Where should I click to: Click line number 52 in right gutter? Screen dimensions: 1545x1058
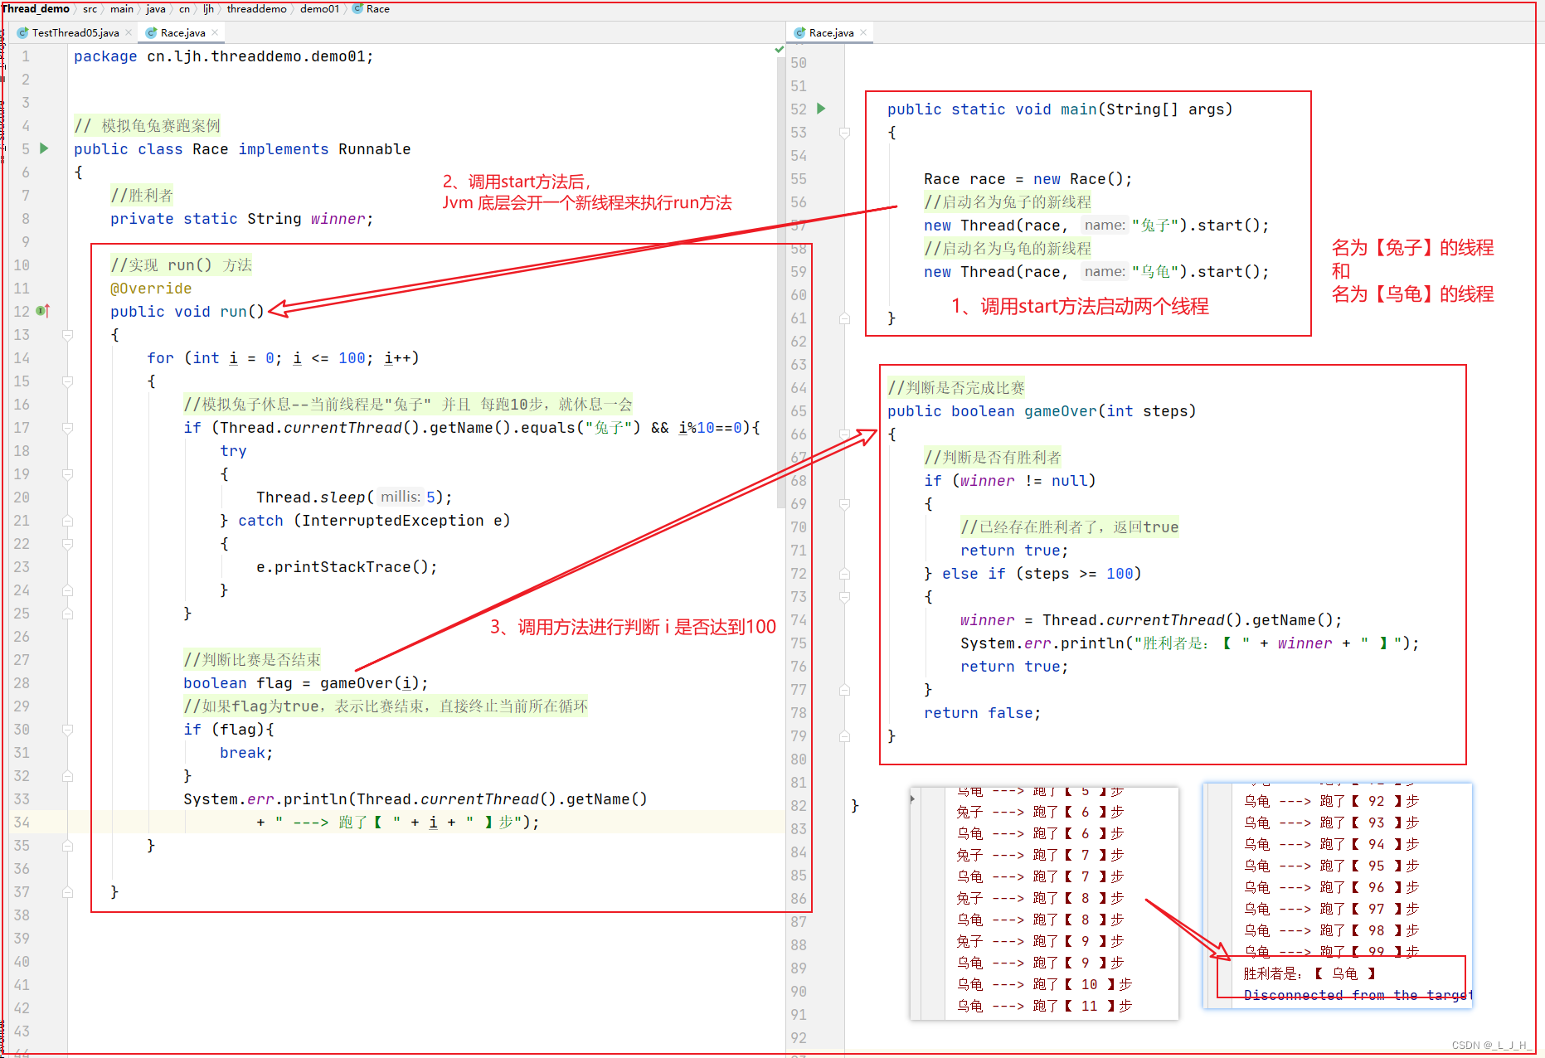pyautogui.click(x=799, y=109)
